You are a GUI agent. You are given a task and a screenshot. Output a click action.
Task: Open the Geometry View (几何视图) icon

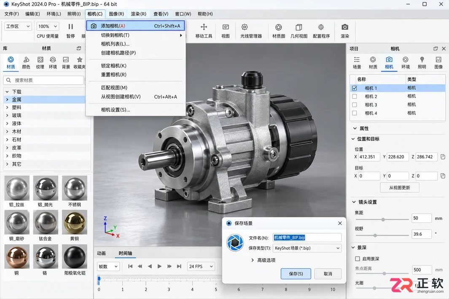coord(298,27)
